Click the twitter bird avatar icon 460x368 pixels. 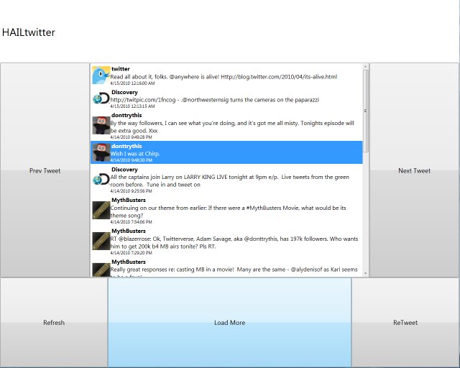tap(101, 75)
